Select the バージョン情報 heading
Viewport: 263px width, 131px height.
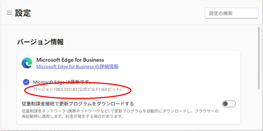coord(40,42)
